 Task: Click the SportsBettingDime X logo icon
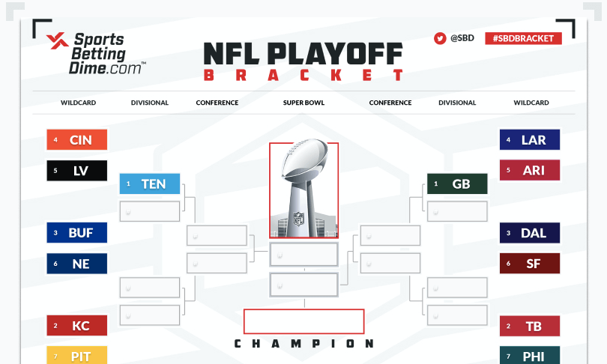pos(57,40)
